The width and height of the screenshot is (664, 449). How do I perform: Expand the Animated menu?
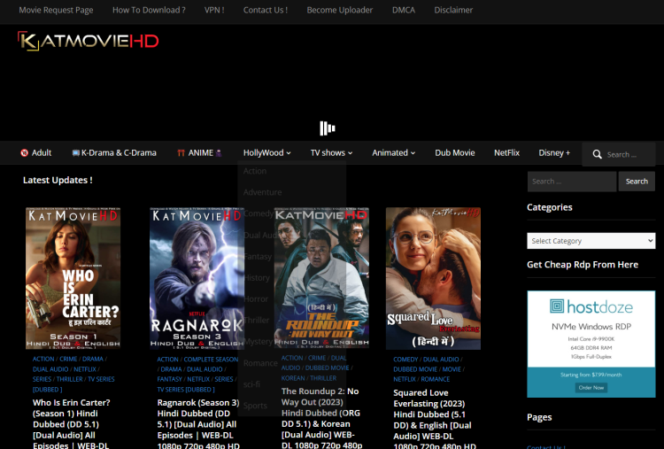click(393, 152)
